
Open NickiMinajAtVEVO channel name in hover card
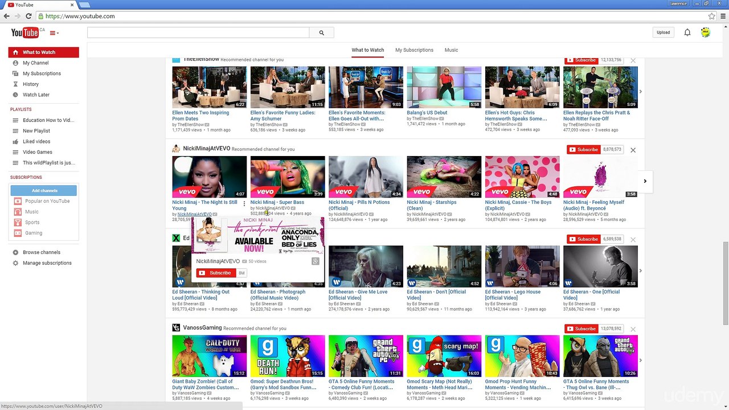point(218,261)
